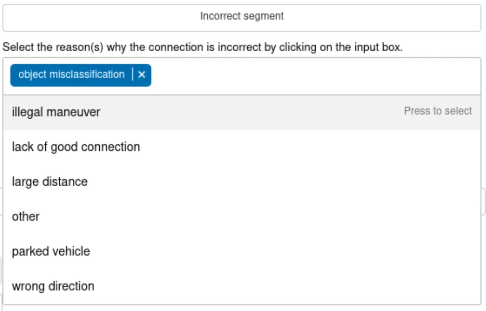The image size is (486, 311).
Task: Select wrong direction from dropdown
Action: [x=53, y=286]
